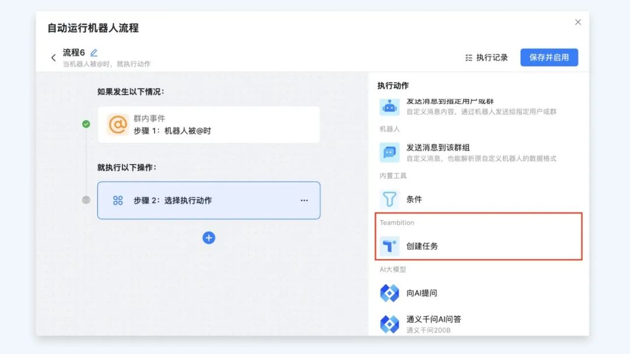
Task: Click the Teambition logo icon
Action: click(x=389, y=246)
